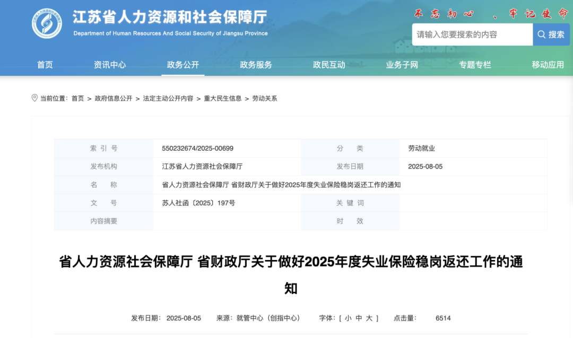
Task: Open the 资讯中心 menu
Action: (x=109, y=65)
